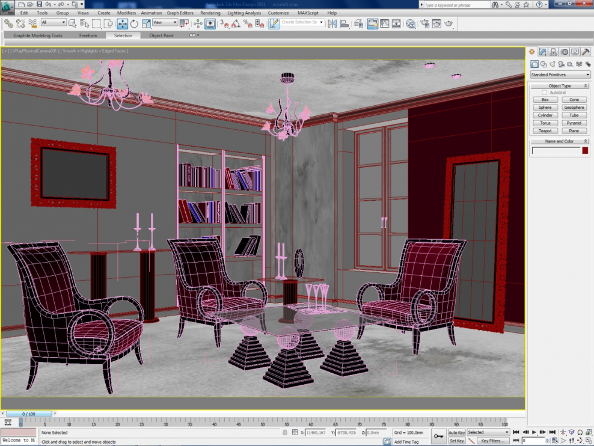Open the Standard Primitives dropdown
Screen dimensions: 594x446
point(560,75)
